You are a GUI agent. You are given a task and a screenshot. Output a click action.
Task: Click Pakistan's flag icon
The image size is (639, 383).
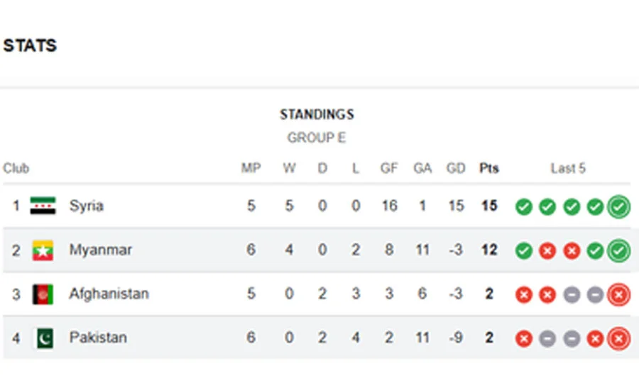tap(44, 338)
